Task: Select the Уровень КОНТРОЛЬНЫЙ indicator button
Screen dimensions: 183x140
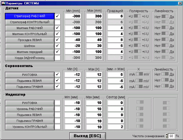Action: point(30,127)
